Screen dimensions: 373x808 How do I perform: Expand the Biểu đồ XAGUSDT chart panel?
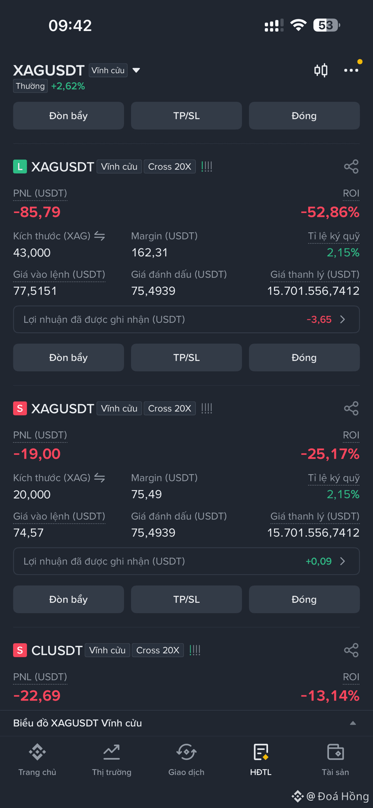click(186, 723)
